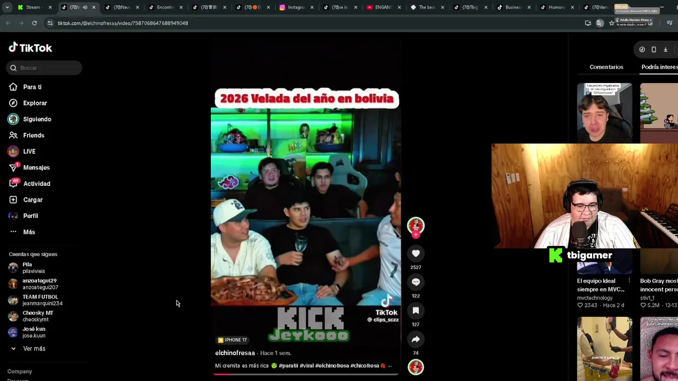Click the Company footer link
Screen dimensions: 678x381
[20, 371]
